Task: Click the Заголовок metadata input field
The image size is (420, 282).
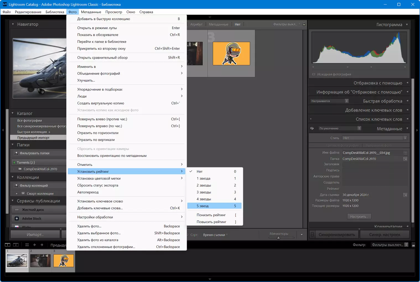Action: click(375, 164)
